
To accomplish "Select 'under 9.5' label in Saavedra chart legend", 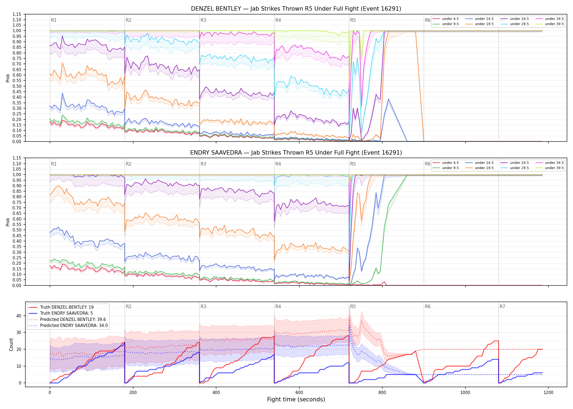I will pos(450,168).
